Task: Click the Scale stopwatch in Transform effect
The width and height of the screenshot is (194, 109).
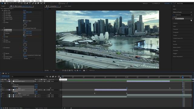Action: [x=4, y=37]
